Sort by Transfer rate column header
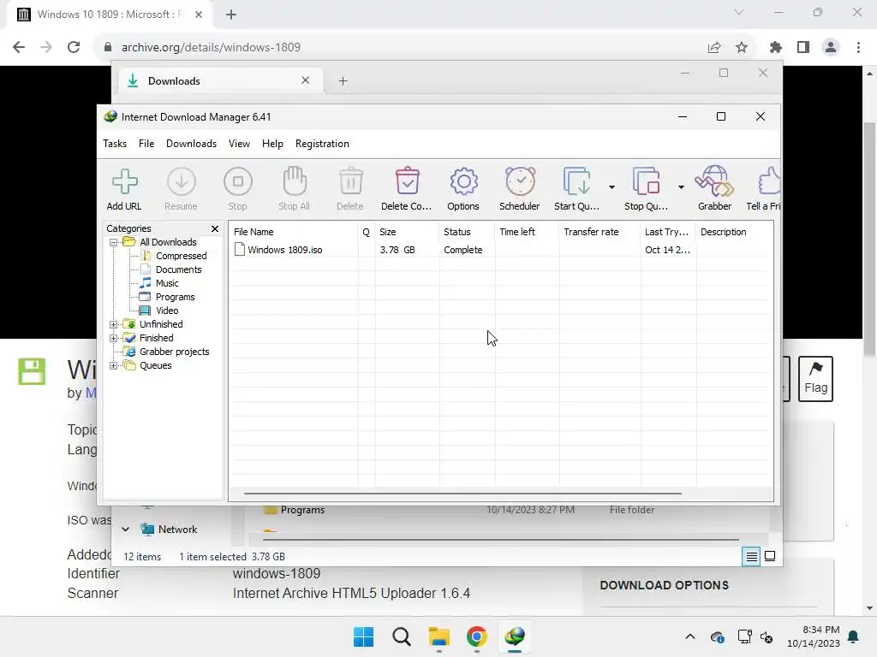The image size is (877, 657). [600, 232]
